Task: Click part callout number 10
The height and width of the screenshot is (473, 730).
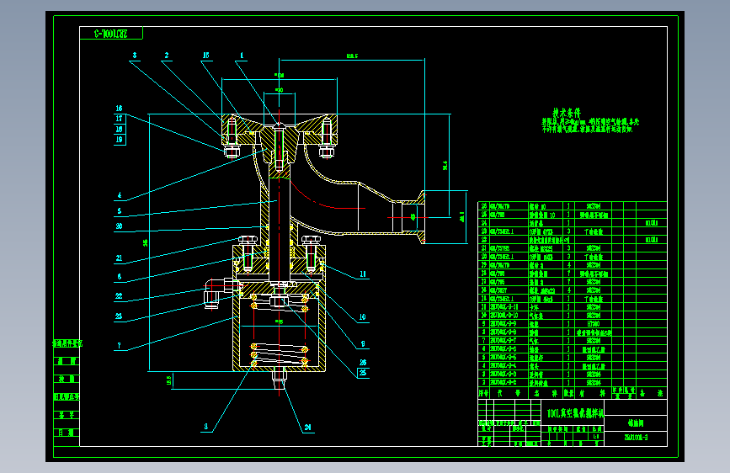Action: point(363,317)
